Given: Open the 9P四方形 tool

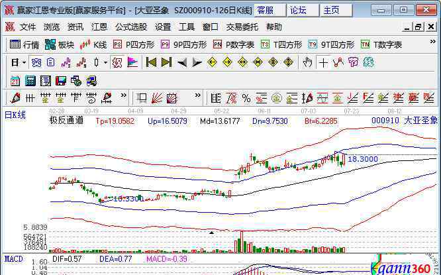Looking at the screenshot, I should click(x=183, y=44).
